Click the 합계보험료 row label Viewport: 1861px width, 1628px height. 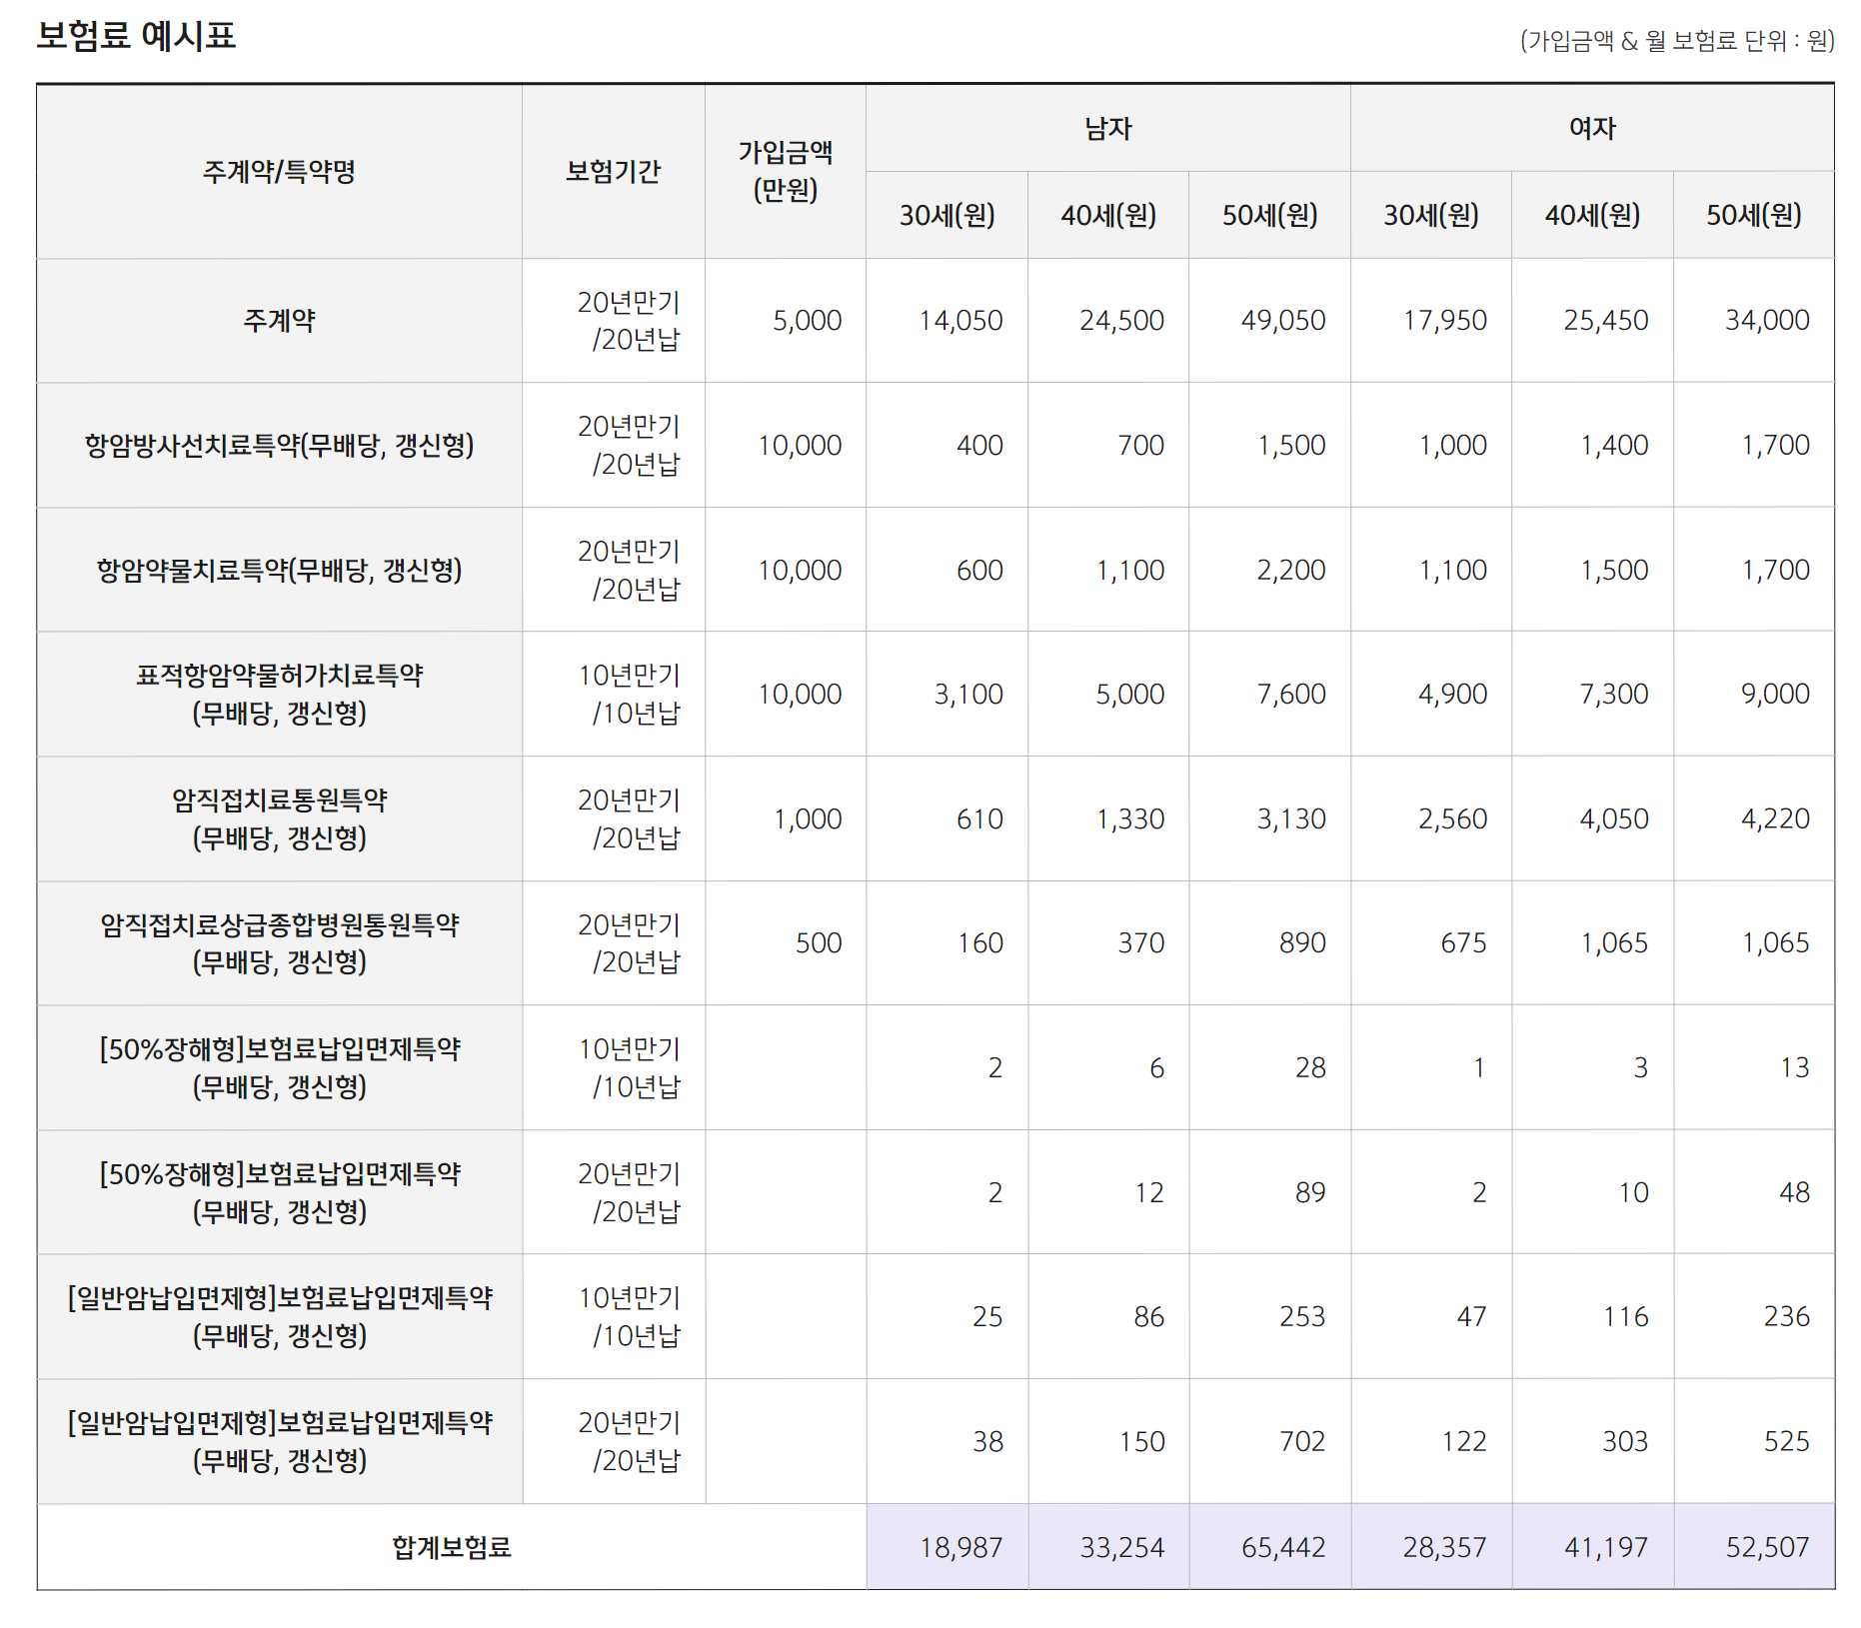click(450, 1546)
